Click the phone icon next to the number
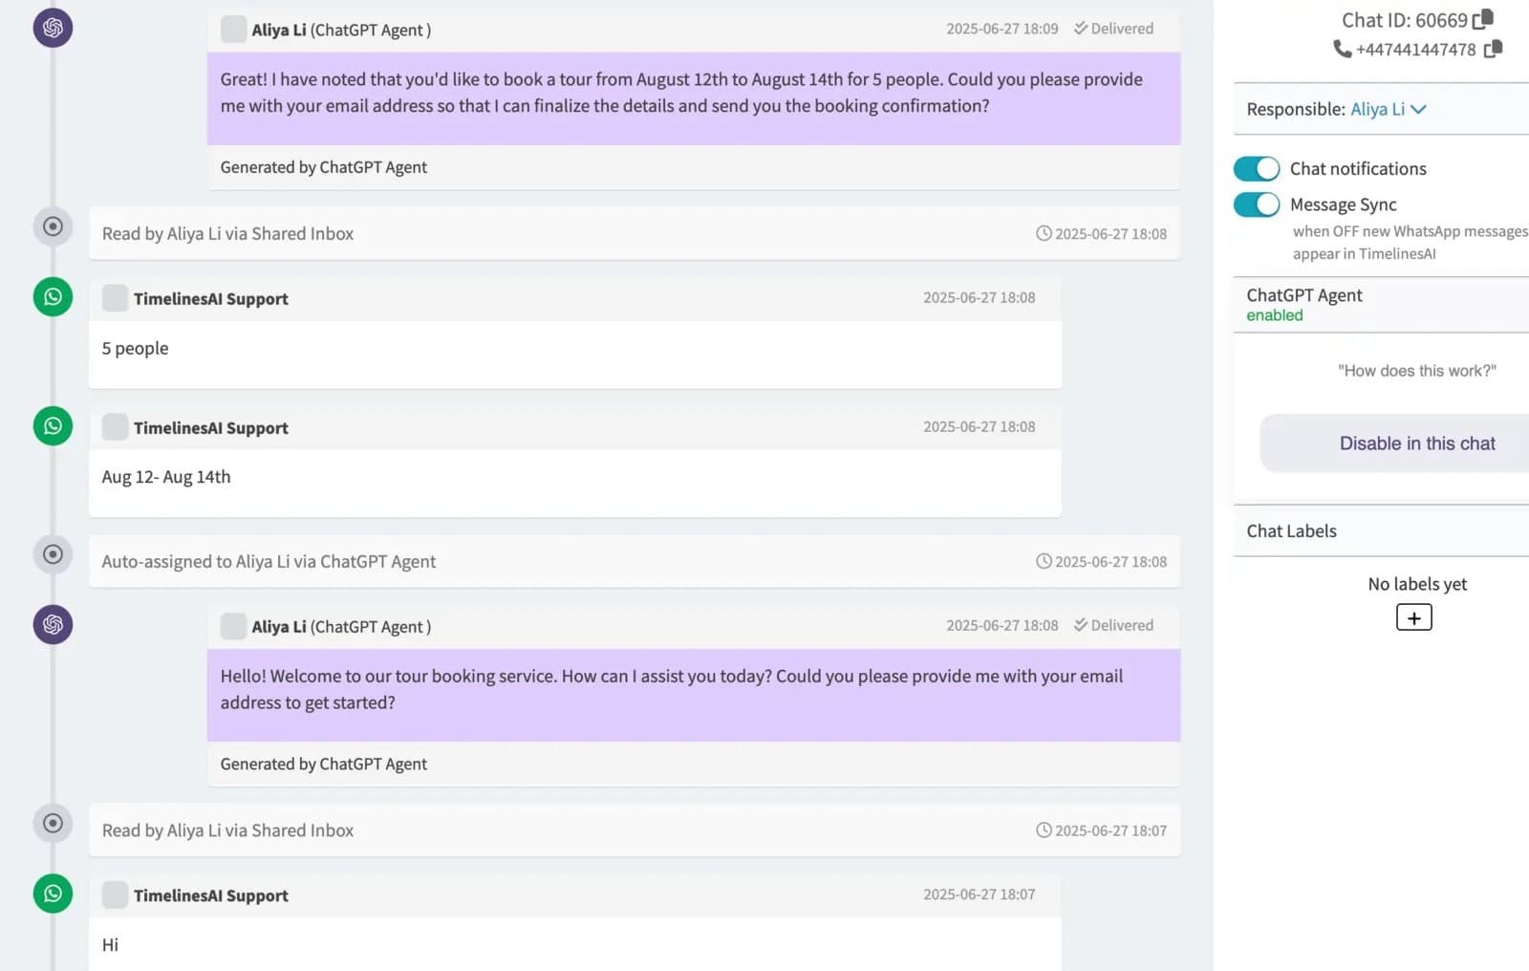Screen dimensions: 1529x971 pyautogui.click(x=1341, y=50)
